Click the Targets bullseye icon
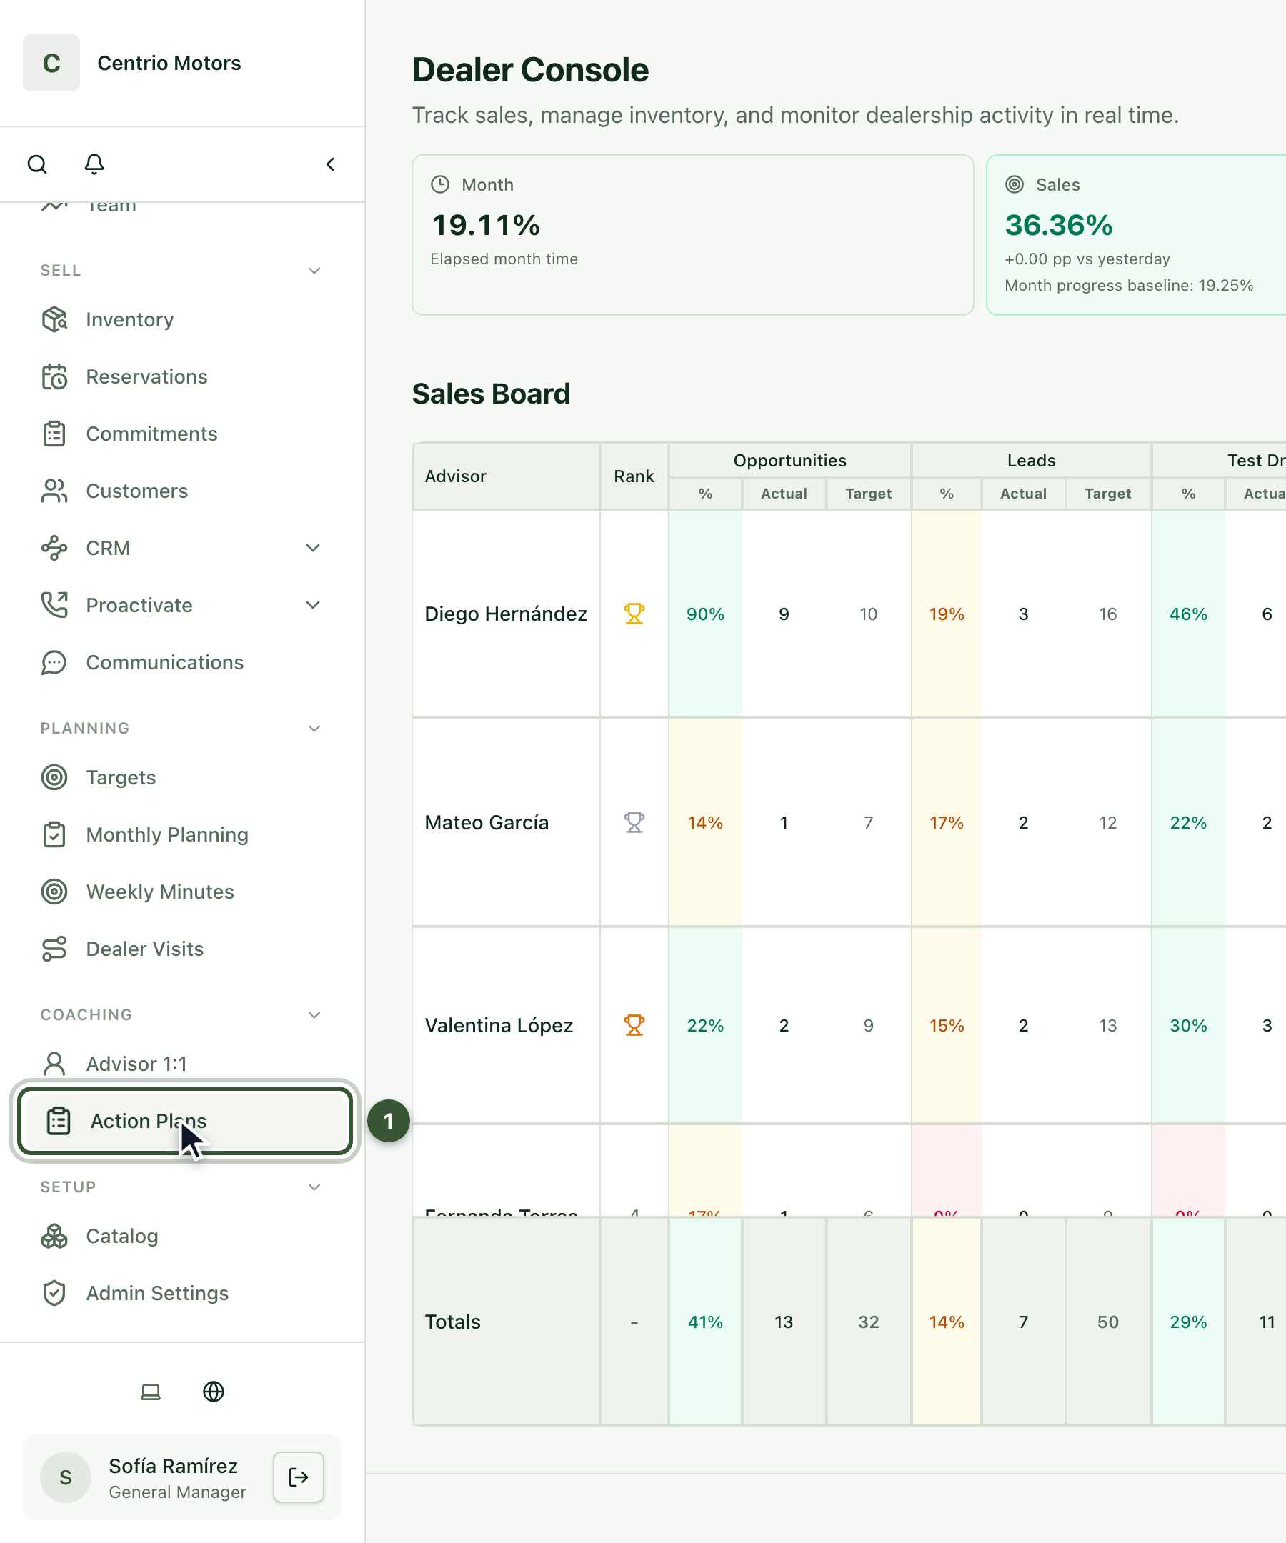 (x=54, y=777)
